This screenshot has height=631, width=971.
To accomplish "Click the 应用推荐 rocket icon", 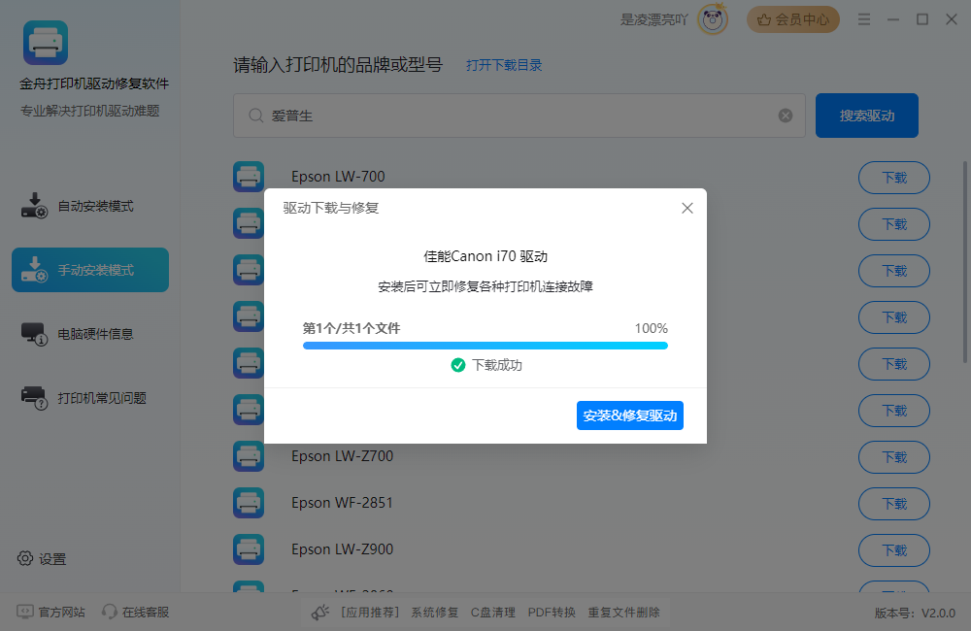I will click(320, 613).
